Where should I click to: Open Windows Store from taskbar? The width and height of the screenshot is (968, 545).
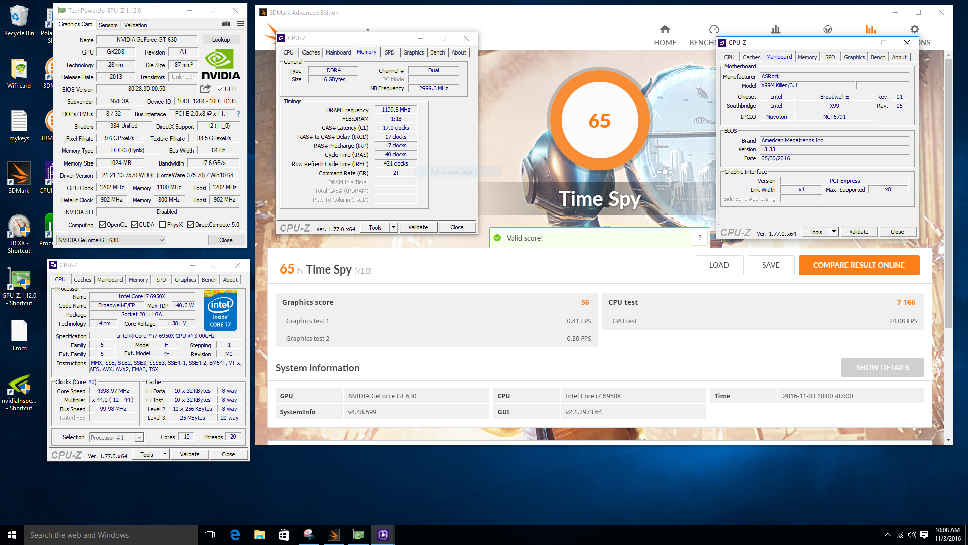[284, 535]
